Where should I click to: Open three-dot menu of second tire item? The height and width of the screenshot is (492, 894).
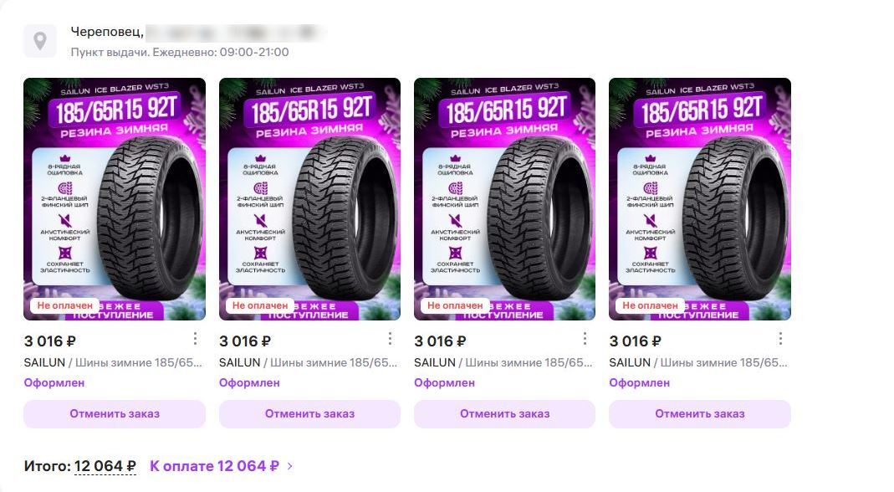pos(390,339)
